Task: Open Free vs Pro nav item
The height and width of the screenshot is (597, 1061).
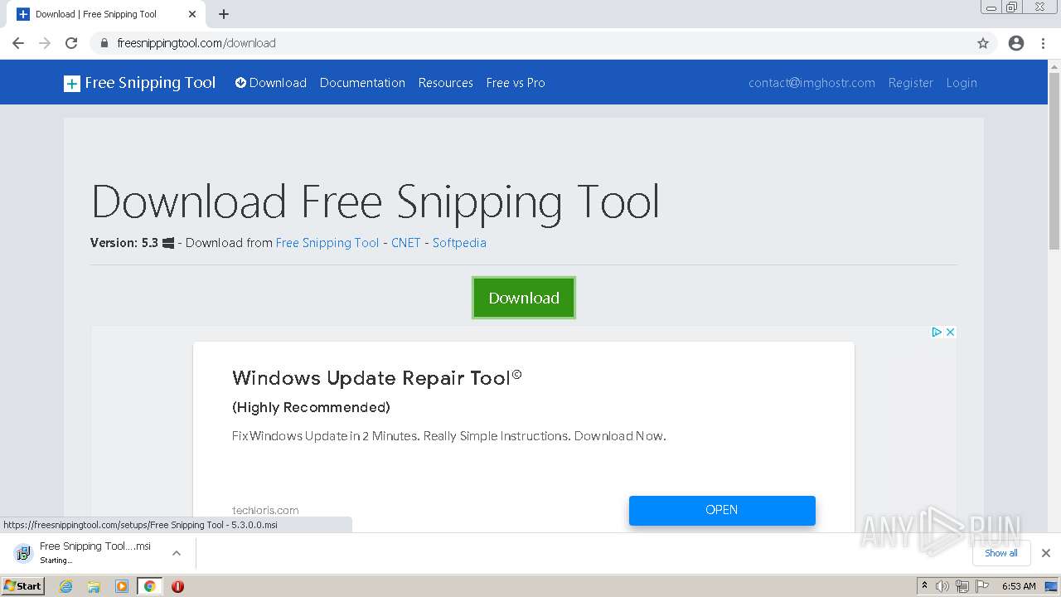Action: coord(516,83)
